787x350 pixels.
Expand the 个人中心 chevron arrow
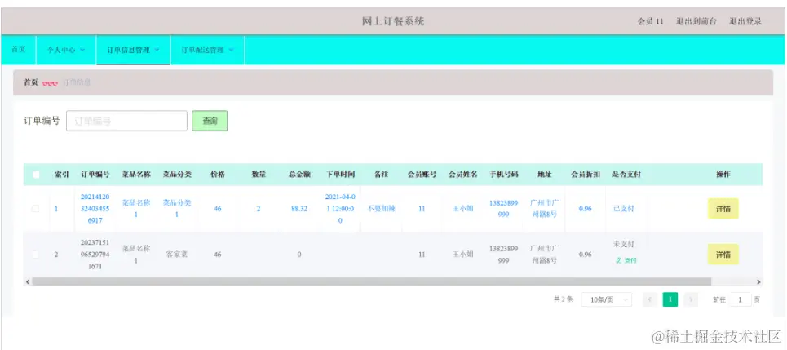pyautogui.click(x=83, y=51)
